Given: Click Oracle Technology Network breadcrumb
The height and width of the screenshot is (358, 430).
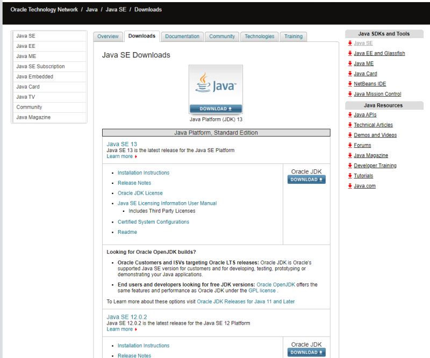Looking at the screenshot, I should 45,10.
